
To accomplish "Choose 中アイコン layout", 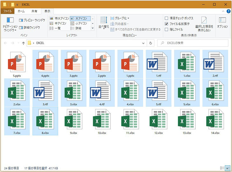I will click(58, 23).
